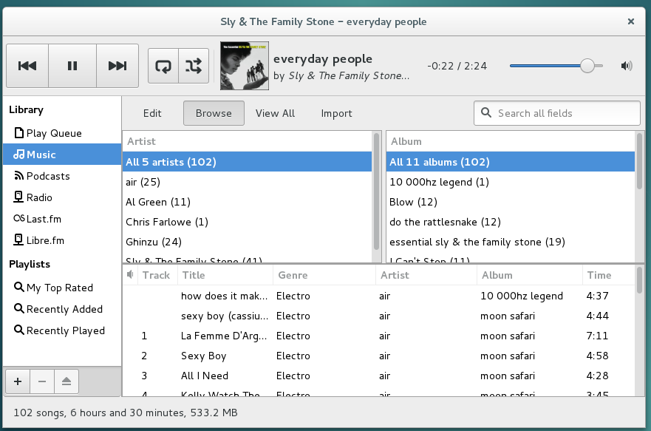Open the Import option
This screenshot has width=651, height=431.
(336, 113)
